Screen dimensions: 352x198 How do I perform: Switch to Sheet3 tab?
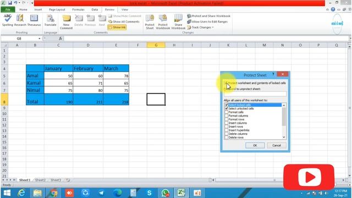coord(56,180)
